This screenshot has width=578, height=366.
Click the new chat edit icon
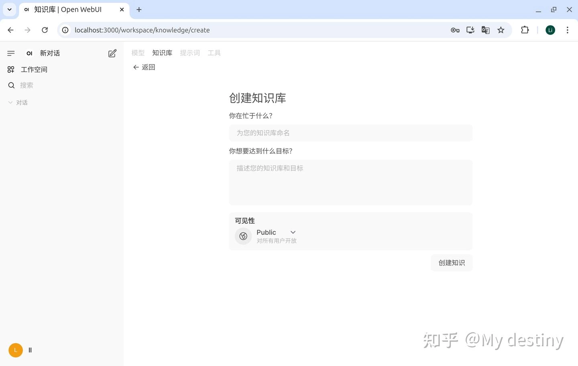click(112, 53)
